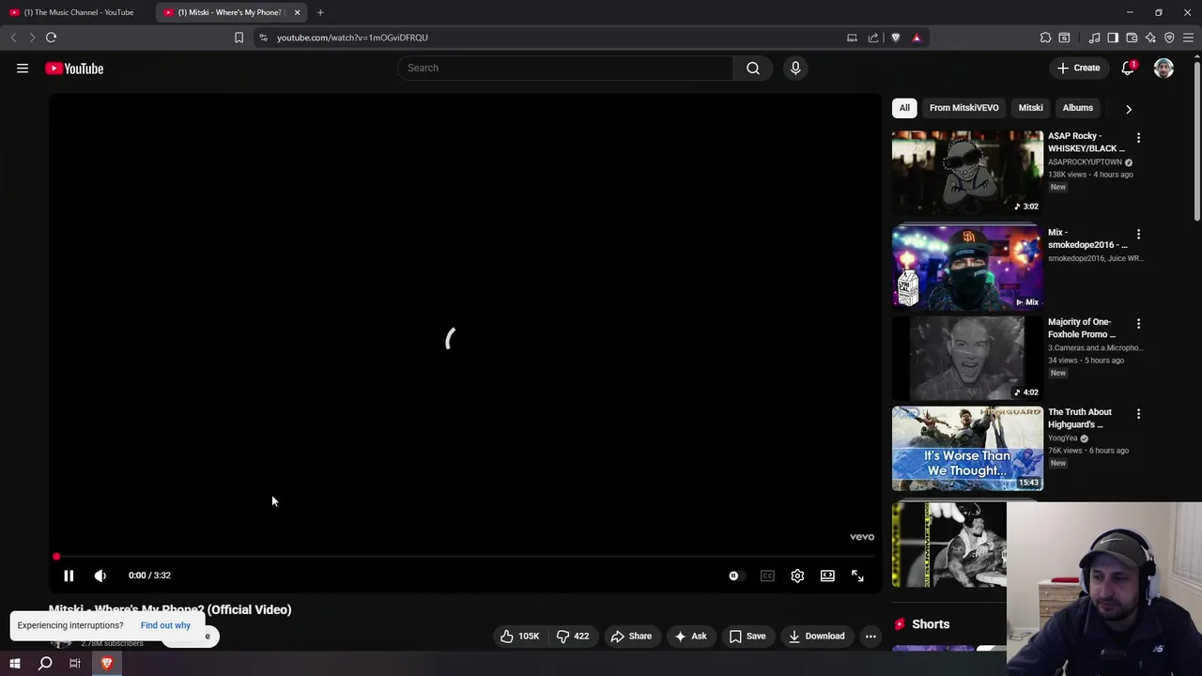Viewport: 1202px width, 676px height.
Task: Bookmark this page
Action: [239, 38]
